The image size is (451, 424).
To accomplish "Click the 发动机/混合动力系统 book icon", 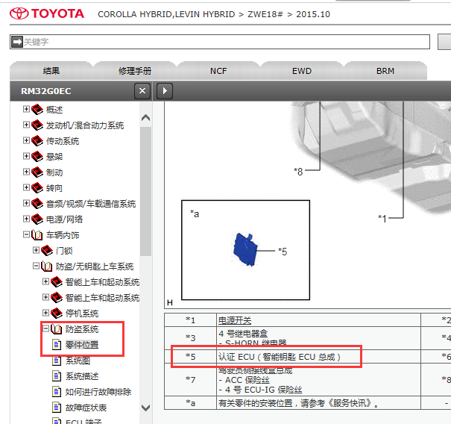I will point(37,125).
